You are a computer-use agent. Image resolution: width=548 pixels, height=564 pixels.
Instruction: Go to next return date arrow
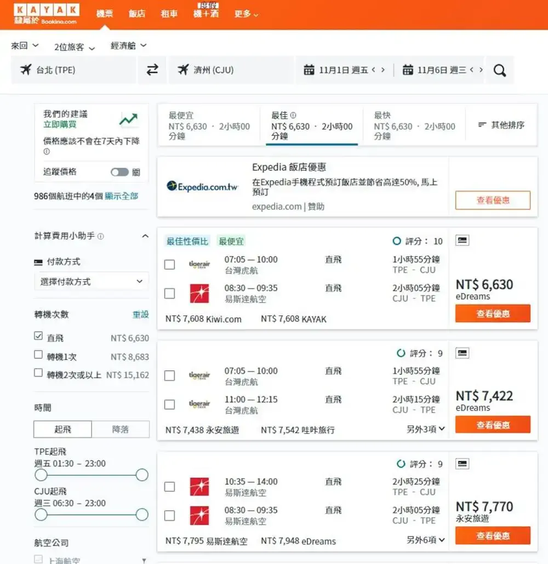coord(481,70)
